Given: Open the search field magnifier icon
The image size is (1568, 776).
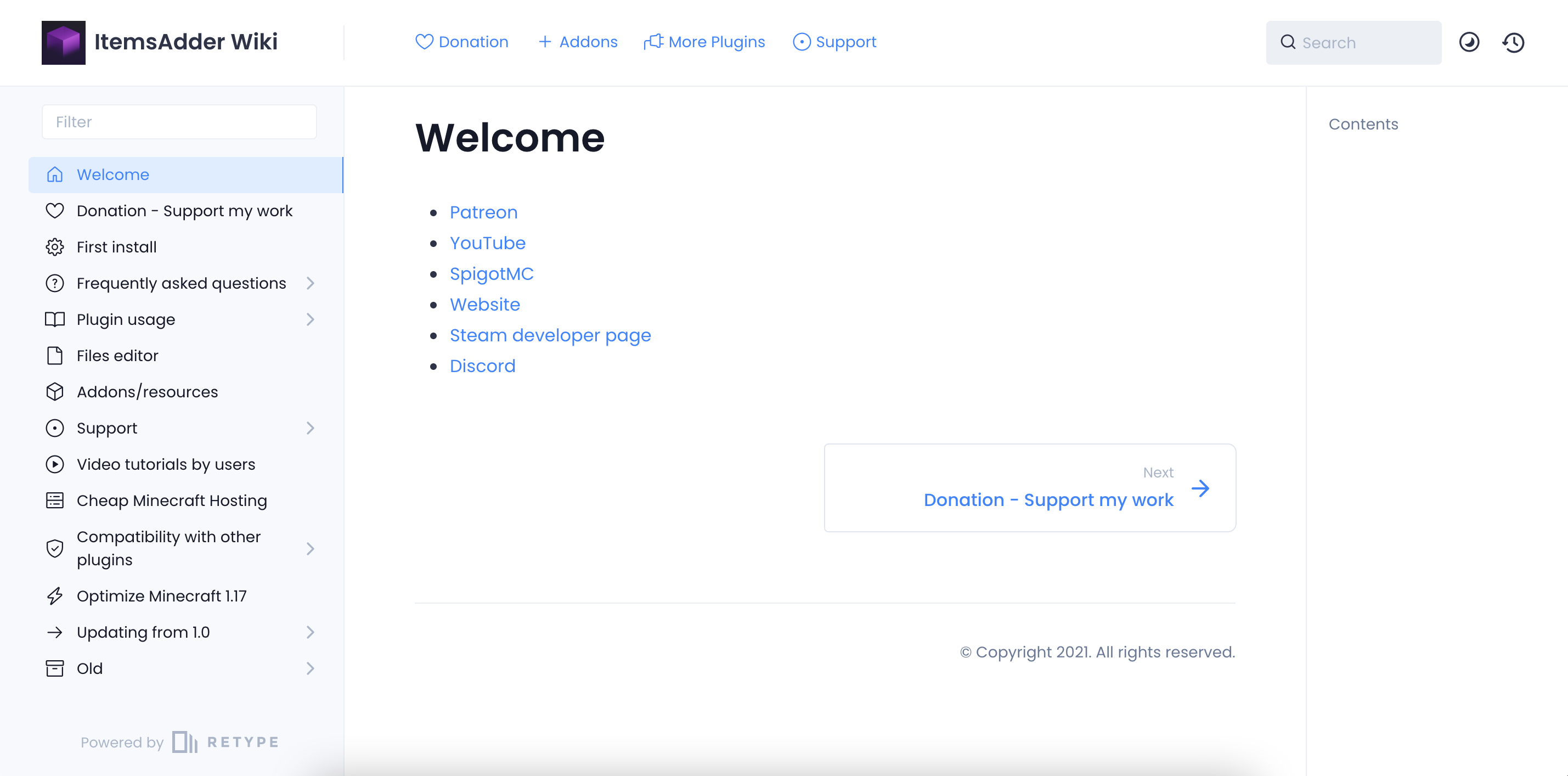Looking at the screenshot, I should pos(1288,42).
